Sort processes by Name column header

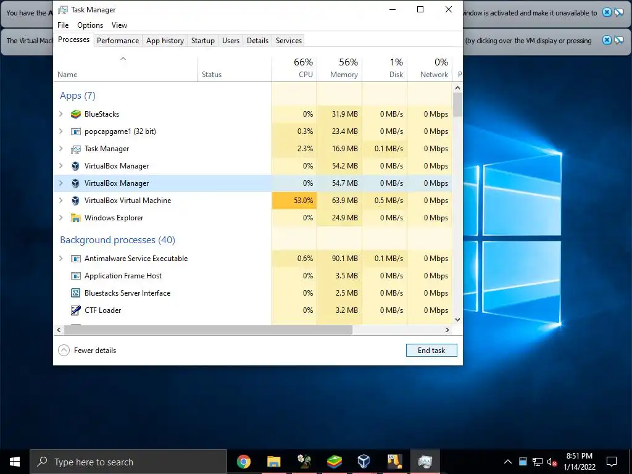[125, 68]
